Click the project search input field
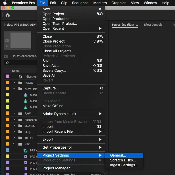 (21, 63)
